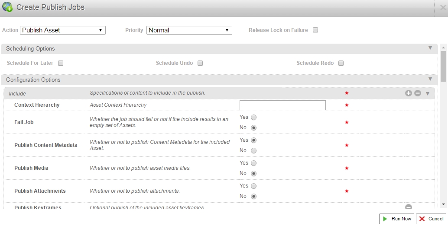Collapse the Configuration Options section arrow
Screen dimensions: 448x226
pyautogui.click(x=430, y=79)
